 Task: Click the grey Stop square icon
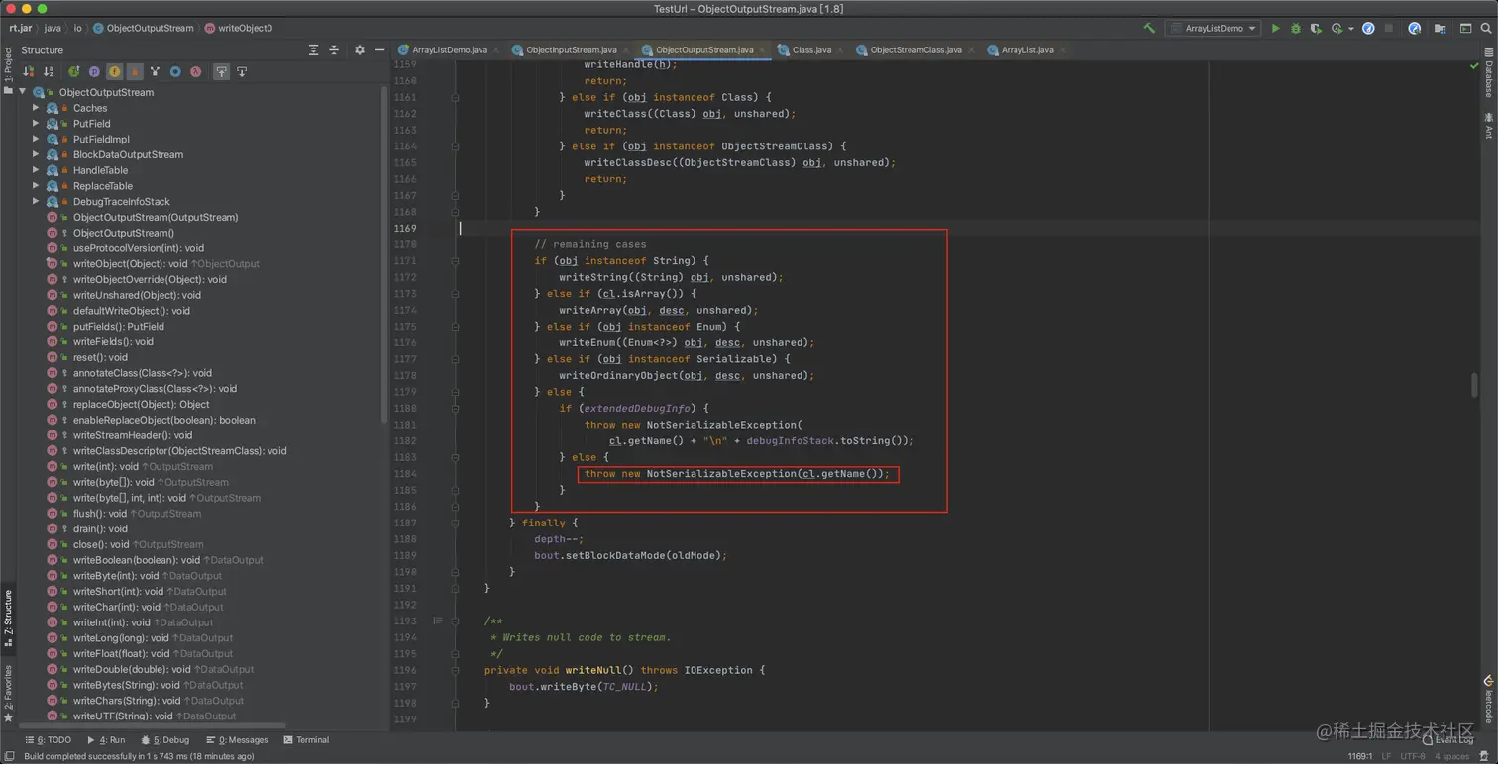1389,29
